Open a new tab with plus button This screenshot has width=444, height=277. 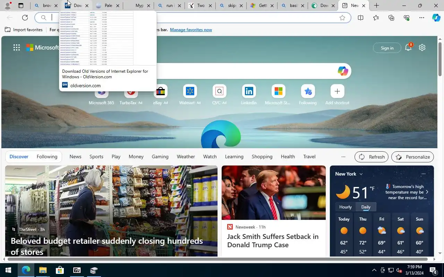coord(376,6)
